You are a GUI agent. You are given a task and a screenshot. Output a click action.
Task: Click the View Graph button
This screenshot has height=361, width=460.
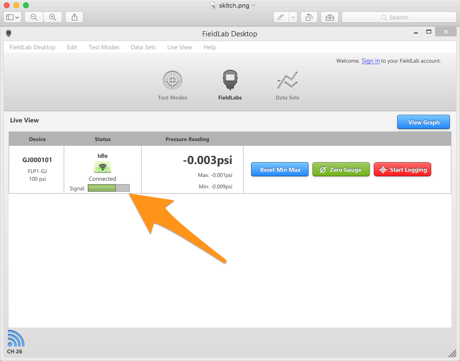click(x=423, y=122)
